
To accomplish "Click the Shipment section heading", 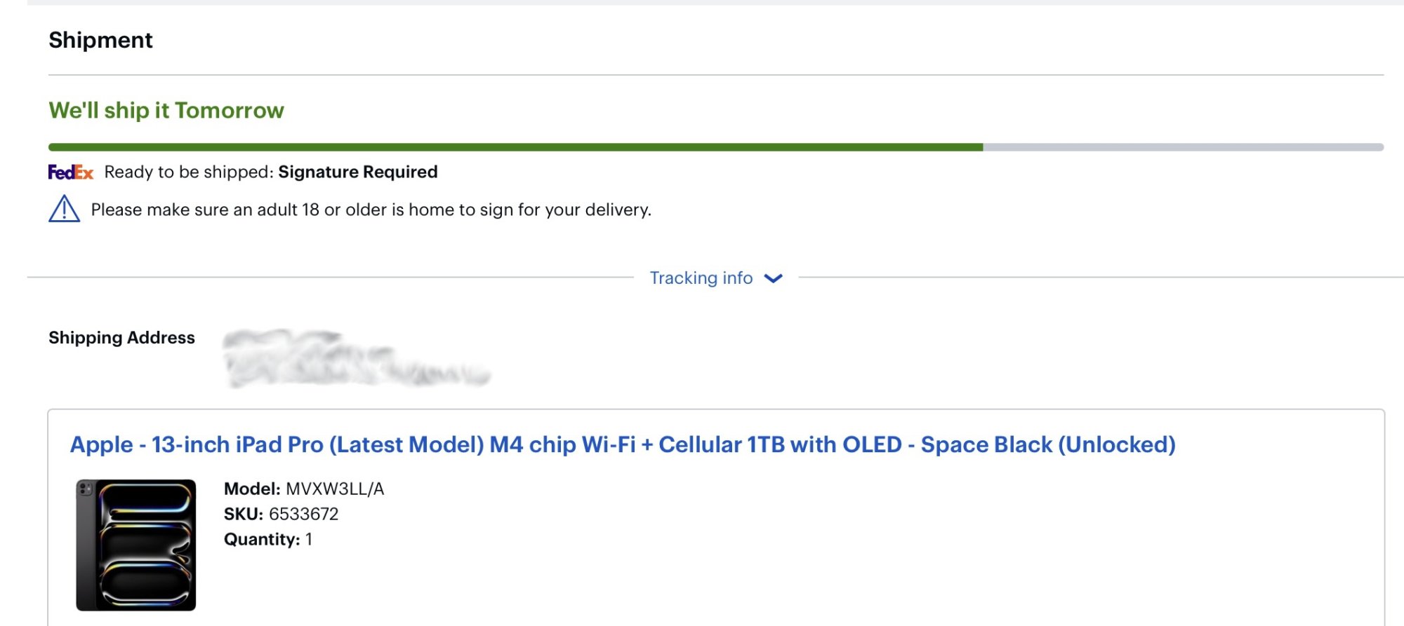I will 100,40.
